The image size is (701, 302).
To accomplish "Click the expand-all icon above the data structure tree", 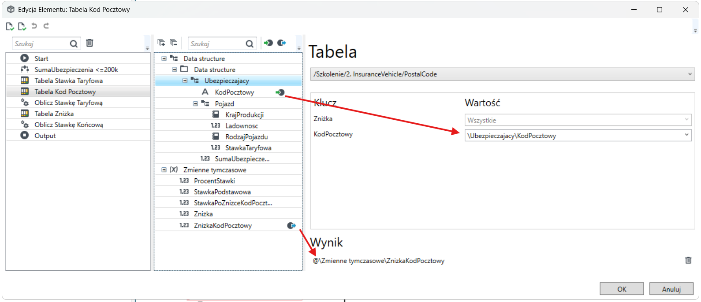I will click(161, 43).
